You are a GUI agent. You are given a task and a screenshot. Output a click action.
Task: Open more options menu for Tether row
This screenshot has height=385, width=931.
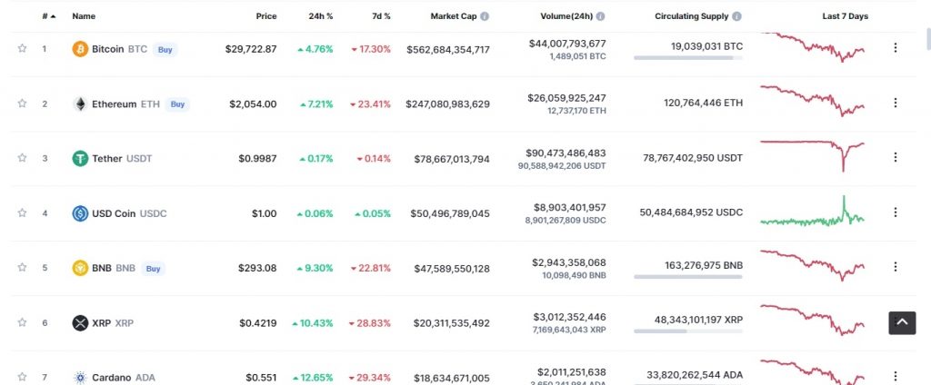pos(896,157)
